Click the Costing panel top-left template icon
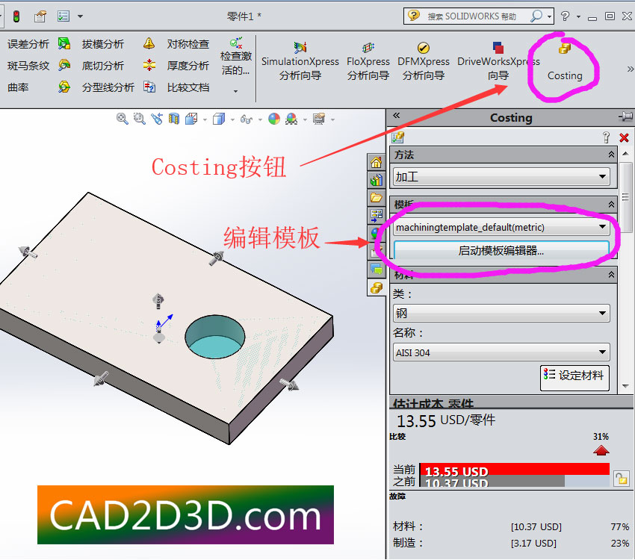This screenshot has width=635, height=560. (397, 137)
